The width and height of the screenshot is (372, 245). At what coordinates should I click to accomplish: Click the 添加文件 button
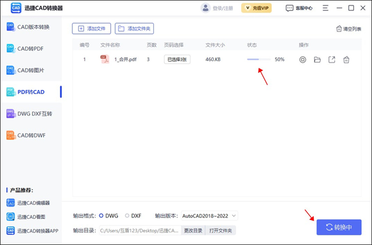tap(91, 29)
